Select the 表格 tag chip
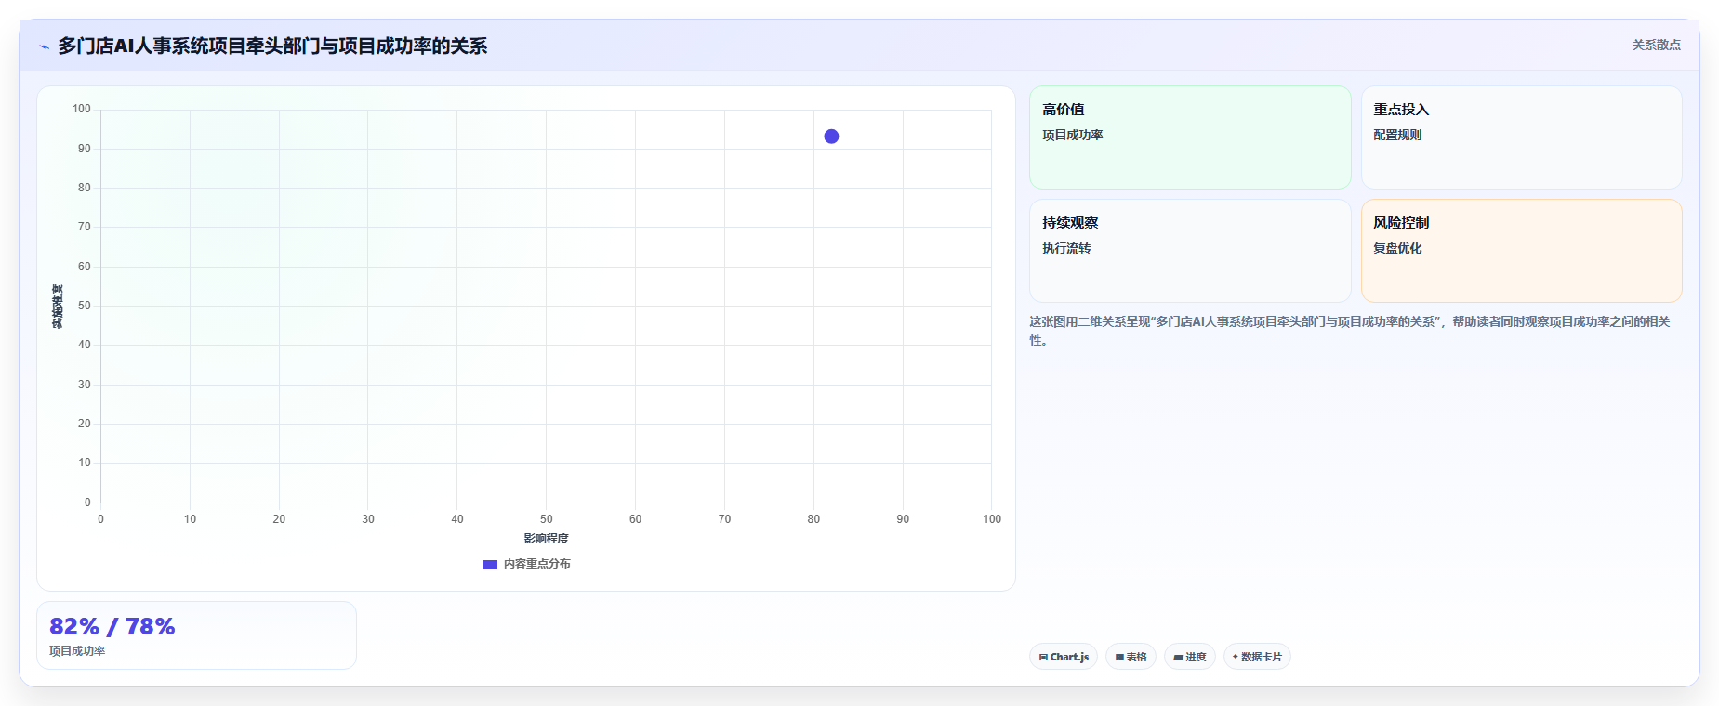1719x706 pixels. point(1131,657)
